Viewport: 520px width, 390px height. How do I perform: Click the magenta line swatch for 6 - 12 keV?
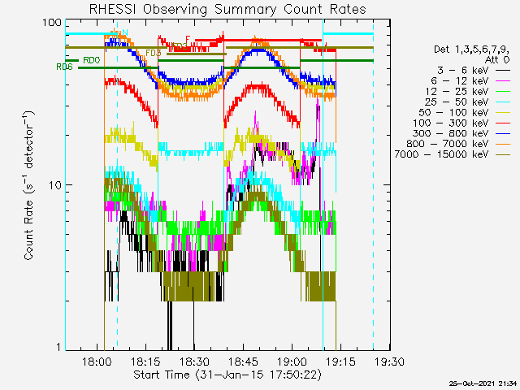tap(503, 81)
